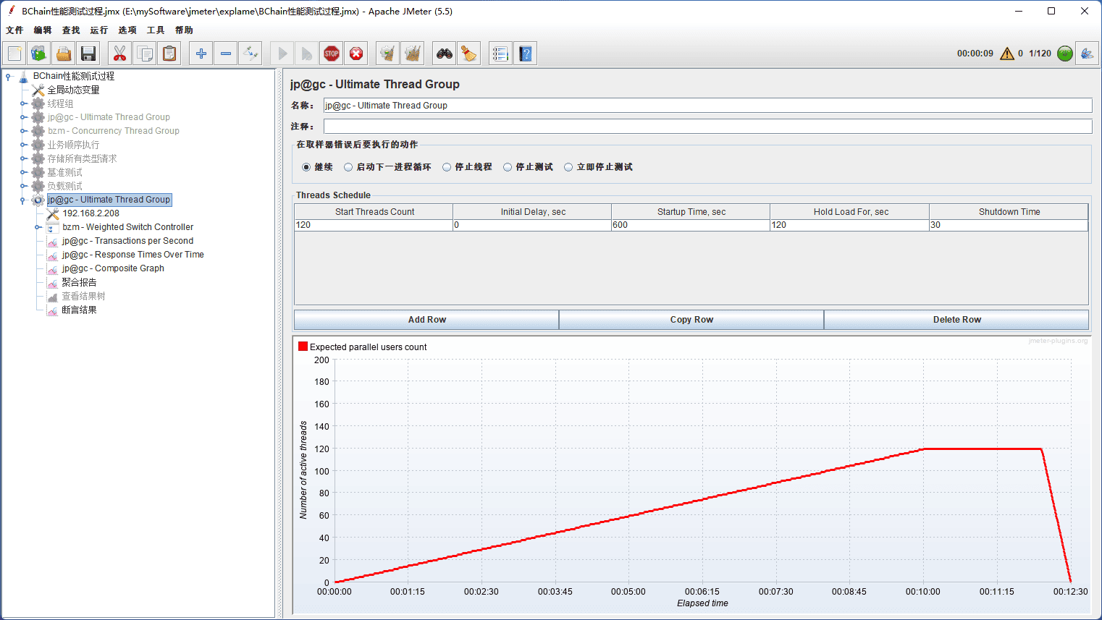Click the binoculars Search icon
The height and width of the screenshot is (620, 1102).
pos(445,54)
